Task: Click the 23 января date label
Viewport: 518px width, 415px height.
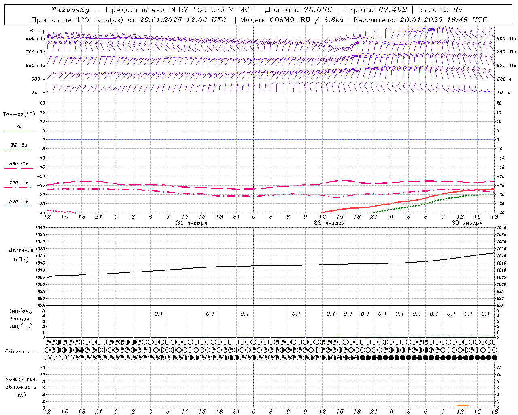Action: 467,223
